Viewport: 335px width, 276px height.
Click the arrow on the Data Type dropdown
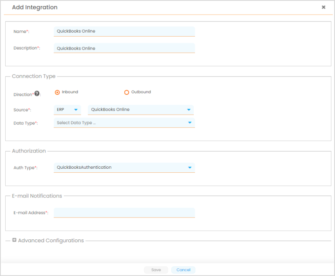click(189, 123)
